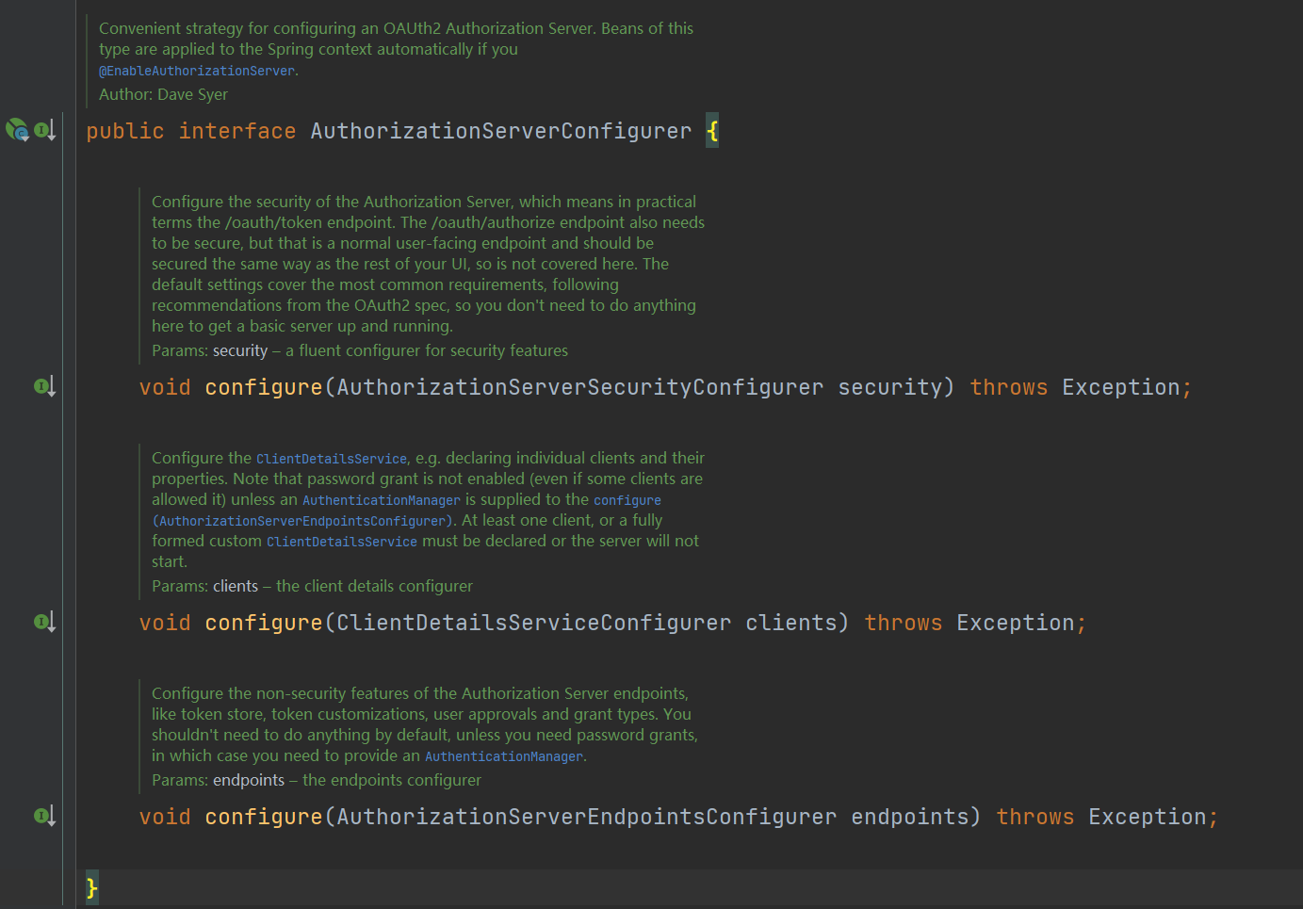1303x909 pixels.
Task: Click the interface's closing curly brace
Action: tap(91, 887)
